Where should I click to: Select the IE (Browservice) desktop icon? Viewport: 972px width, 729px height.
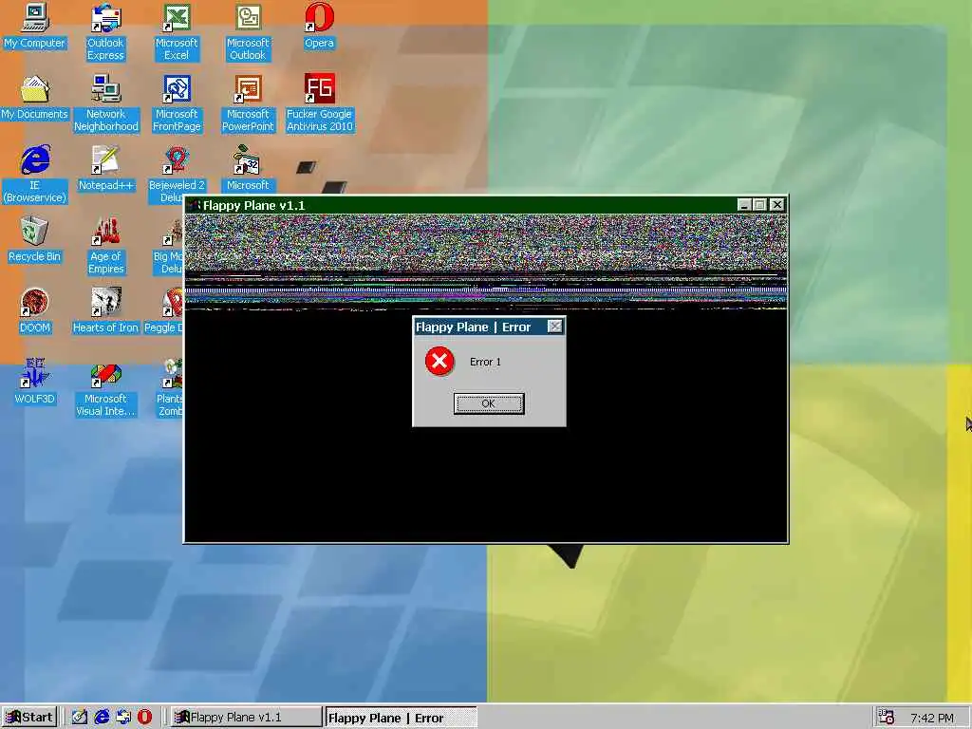[35, 175]
